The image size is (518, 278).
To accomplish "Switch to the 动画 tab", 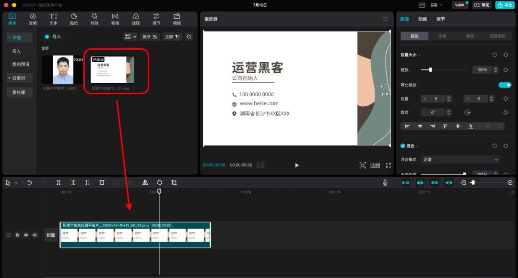I will point(423,19).
